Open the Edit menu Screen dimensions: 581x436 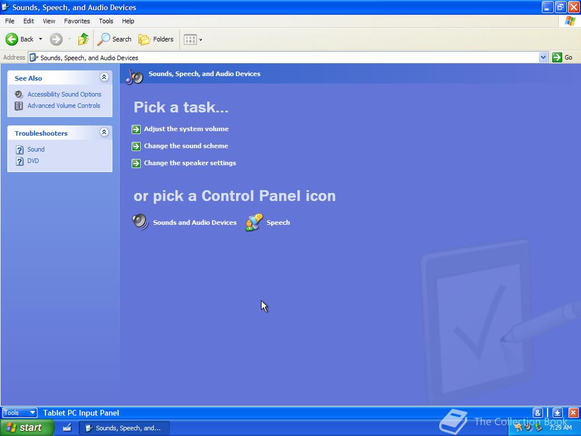tap(28, 21)
